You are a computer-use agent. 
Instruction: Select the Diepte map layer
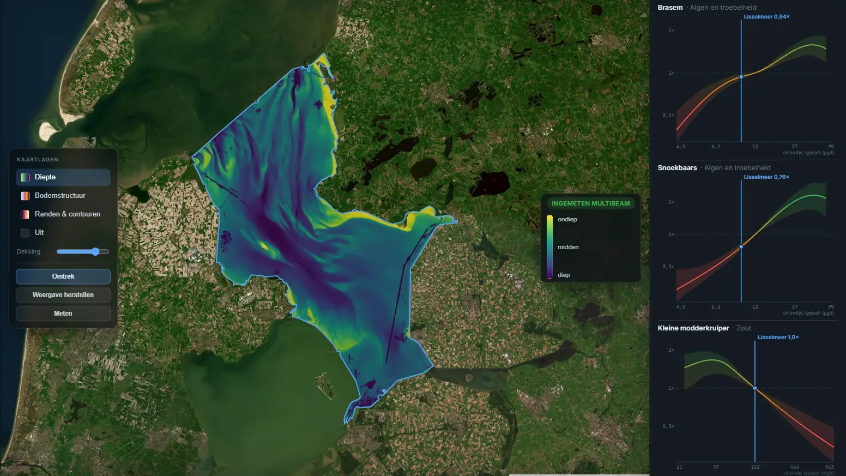63,177
